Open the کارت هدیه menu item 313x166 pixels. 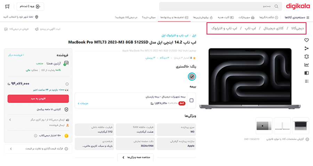(x=226, y=18)
